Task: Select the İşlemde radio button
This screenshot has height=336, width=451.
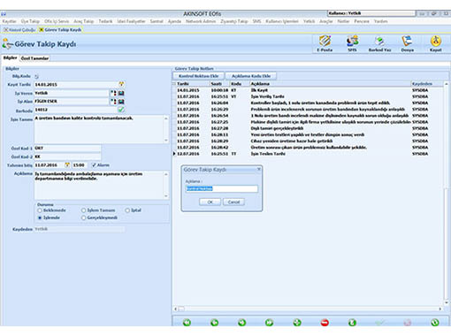Action: [40, 218]
